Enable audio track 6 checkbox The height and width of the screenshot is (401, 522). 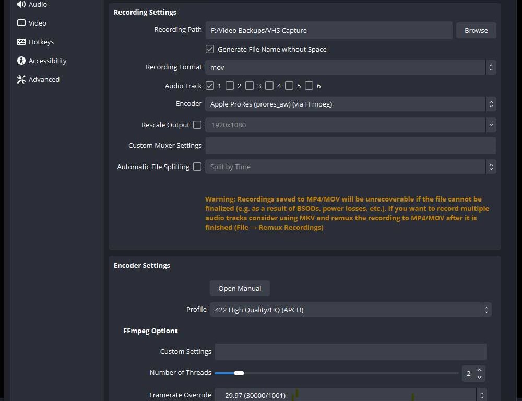click(x=309, y=86)
